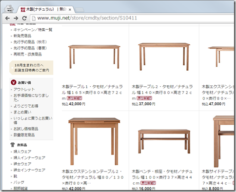Click the 37,000円 extension table image

[221, 57]
